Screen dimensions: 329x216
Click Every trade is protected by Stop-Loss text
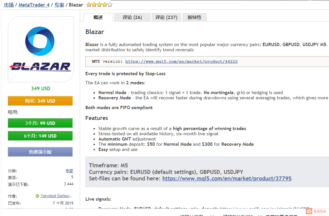coord(125,74)
